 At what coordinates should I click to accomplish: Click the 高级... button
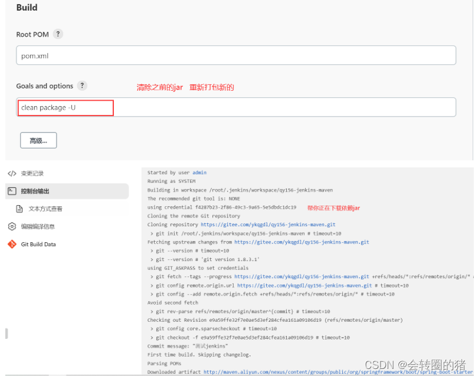tap(38, 140)
